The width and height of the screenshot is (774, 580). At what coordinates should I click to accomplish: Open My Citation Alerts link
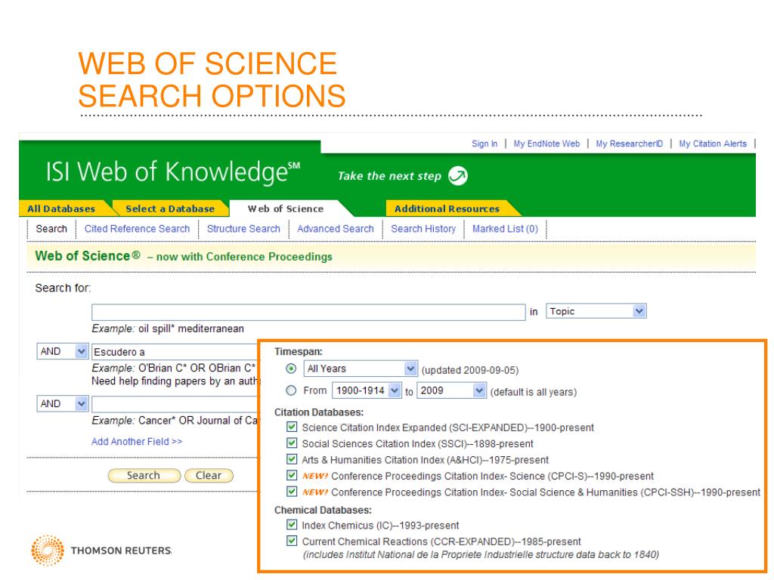(713, 143)
